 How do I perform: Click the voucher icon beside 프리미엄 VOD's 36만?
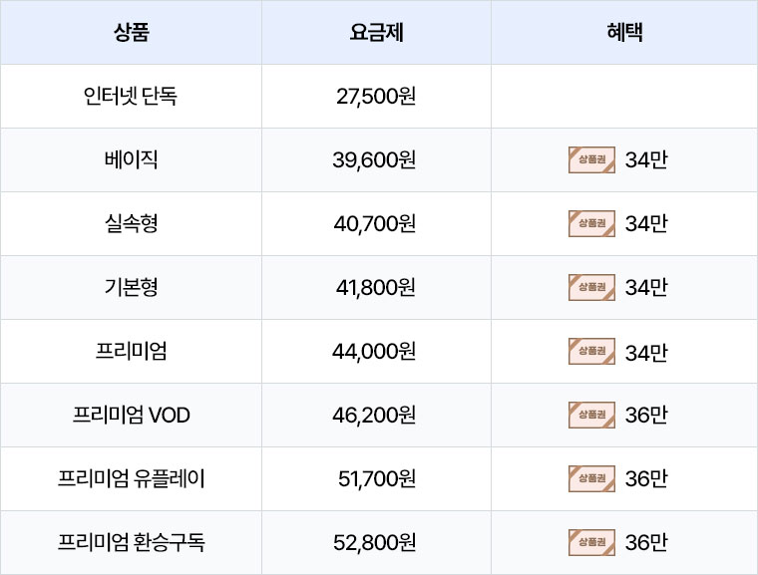[591, 416]
